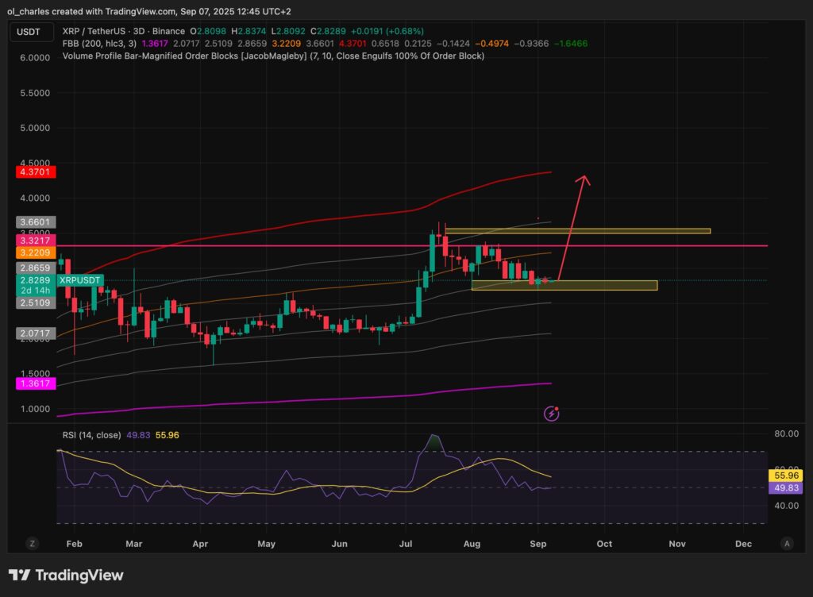Click the lightning bolt quick-trade icon on chart
This screenshot has width=813, height=597.
click(x=551, y=413)
